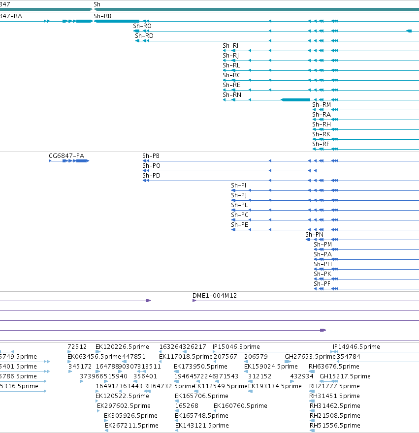Select Sh-PH protein label
The image size is (419, 433).
pyautogui.click(x=322, y=264)
